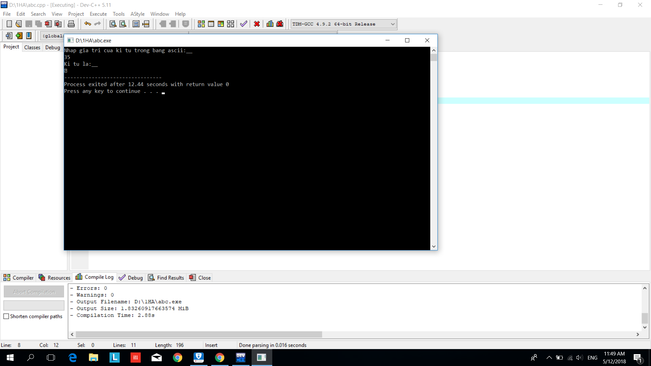Click the Close All files icon
The height and width of the screenshot is (366, 651).
(58, 24)
